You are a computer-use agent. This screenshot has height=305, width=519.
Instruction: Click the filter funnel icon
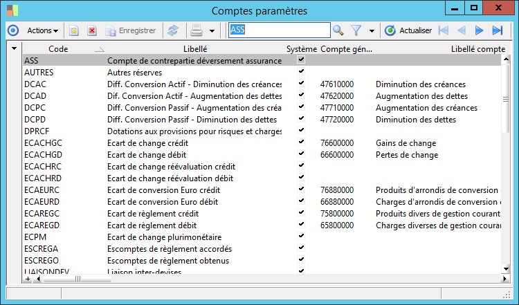click(x=357, y=30)
